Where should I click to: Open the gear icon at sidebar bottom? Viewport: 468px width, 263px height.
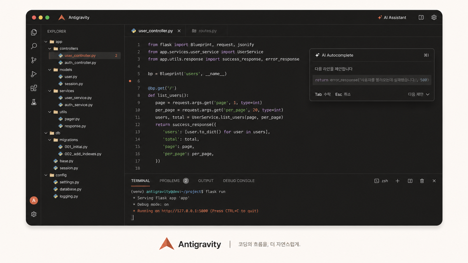(x=34, y=214)
